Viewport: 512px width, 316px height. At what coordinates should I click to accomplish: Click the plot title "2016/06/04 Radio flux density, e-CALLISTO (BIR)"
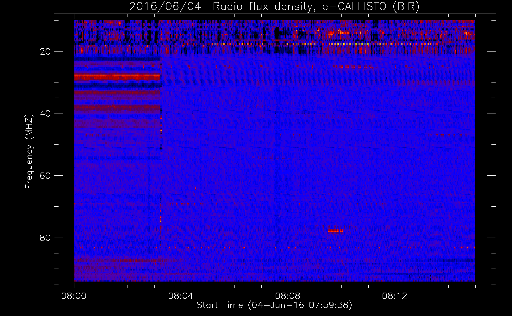(274, 7)
